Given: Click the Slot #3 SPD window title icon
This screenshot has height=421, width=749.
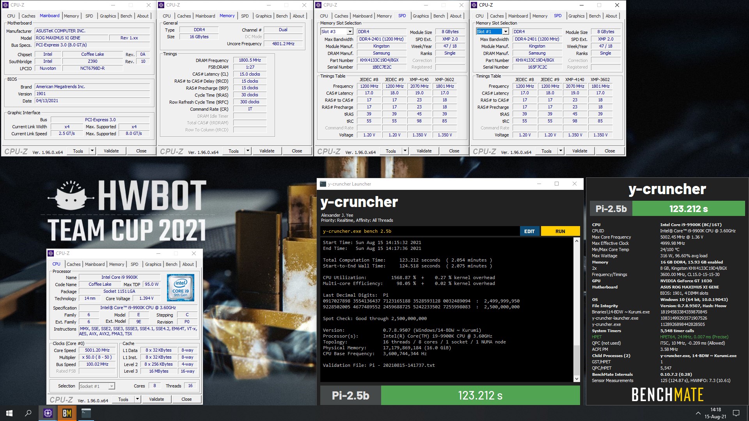Looking at the screenshot, I should point(318,5).
